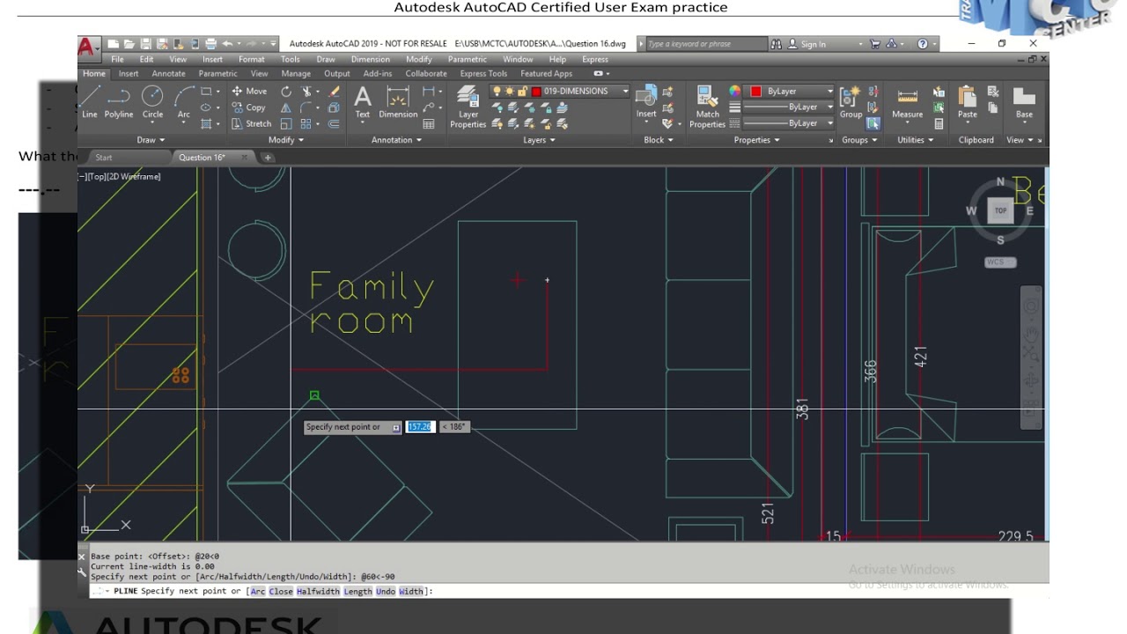Click the Plot printer icon
This screenshot has width=1127, height=634.
pyautogui.click(x=210, y=44)
